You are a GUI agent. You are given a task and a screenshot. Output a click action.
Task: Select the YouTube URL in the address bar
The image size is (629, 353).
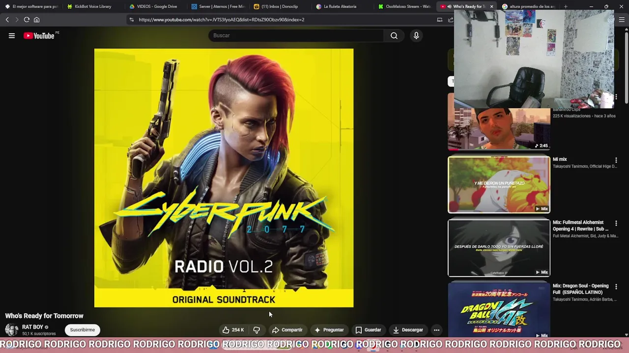pos(221,20)
